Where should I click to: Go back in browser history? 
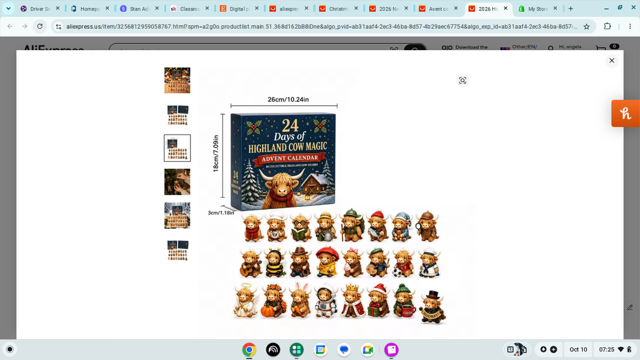point(9,26)
